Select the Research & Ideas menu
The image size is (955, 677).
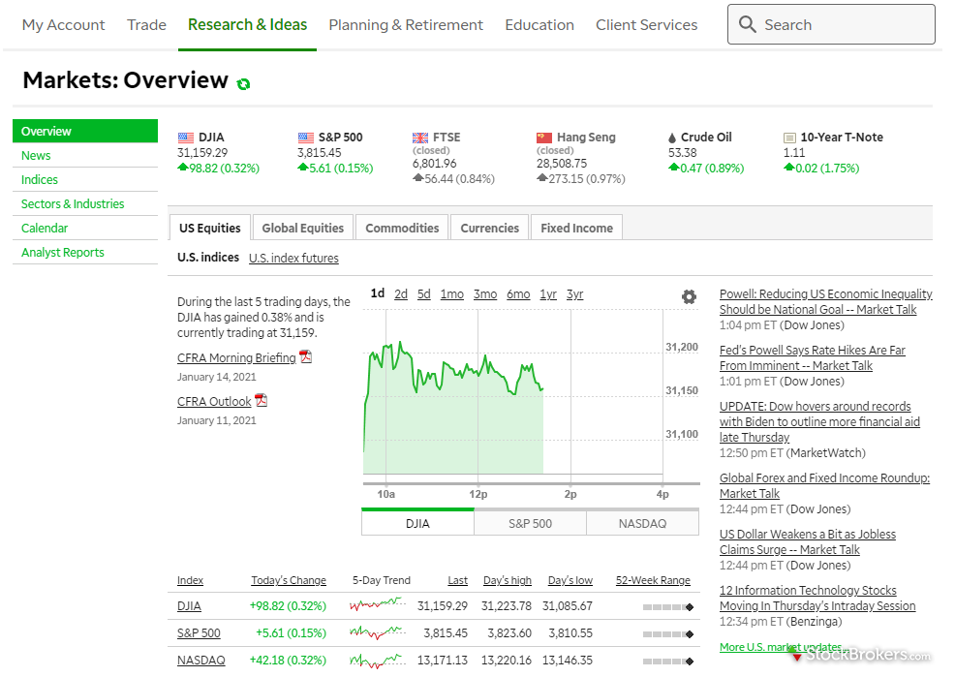tap(247, 25)
